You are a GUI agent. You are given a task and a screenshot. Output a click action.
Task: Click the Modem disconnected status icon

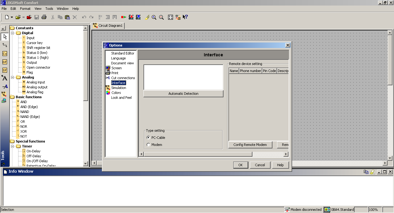tap(287, 210)
